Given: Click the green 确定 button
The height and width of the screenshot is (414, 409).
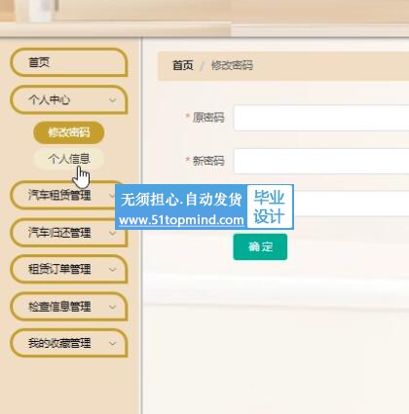Looking at the screenshot, I should (260, 246).
